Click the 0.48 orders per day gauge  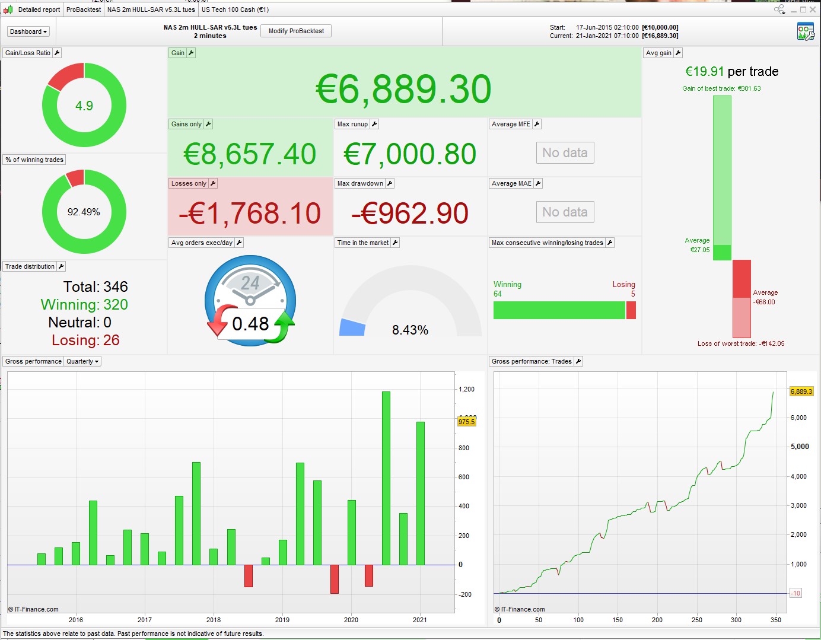[x=250, y=301]
